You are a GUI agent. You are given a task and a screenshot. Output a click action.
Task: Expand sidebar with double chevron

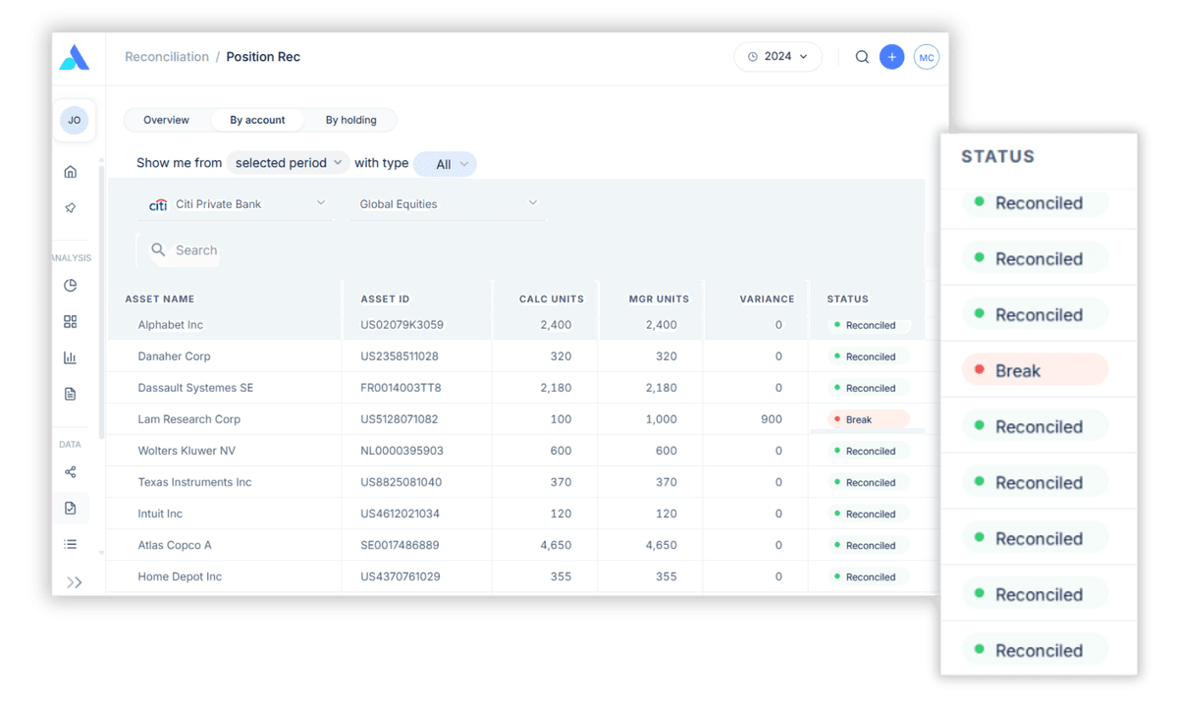pos(75,582)
